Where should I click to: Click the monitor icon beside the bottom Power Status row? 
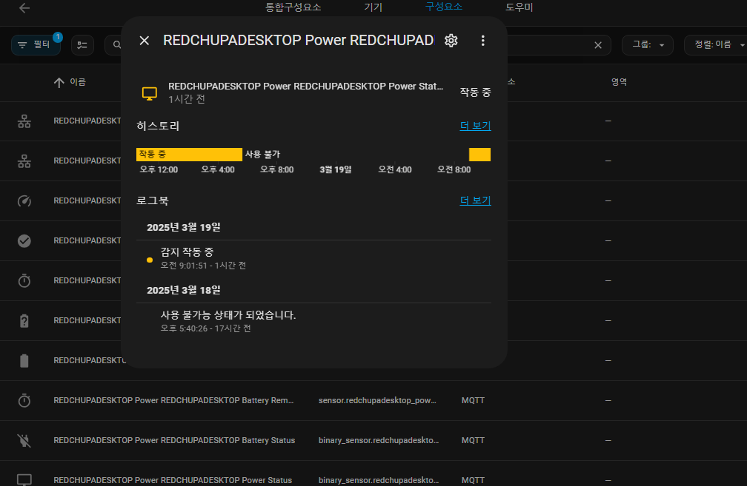coord(24,480)
